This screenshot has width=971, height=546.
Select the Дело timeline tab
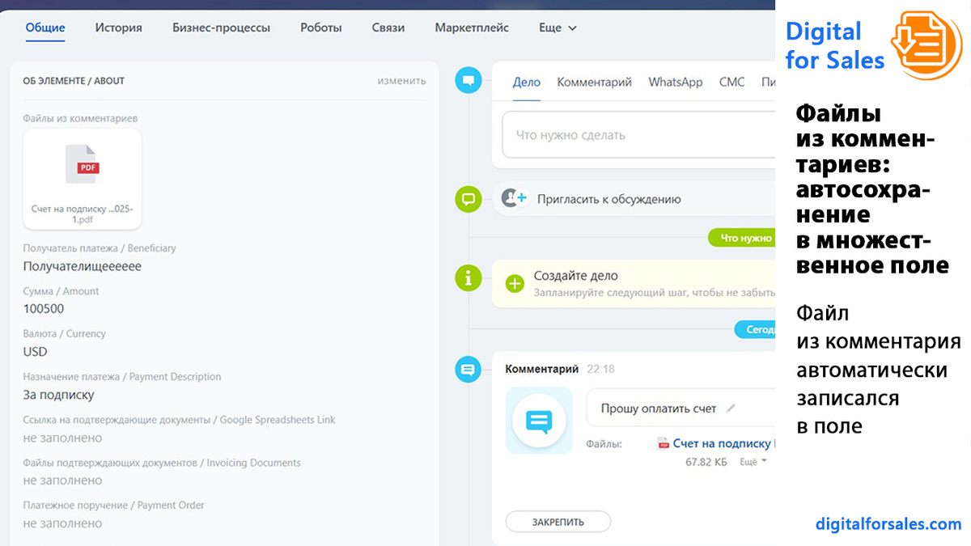point(527,82)
